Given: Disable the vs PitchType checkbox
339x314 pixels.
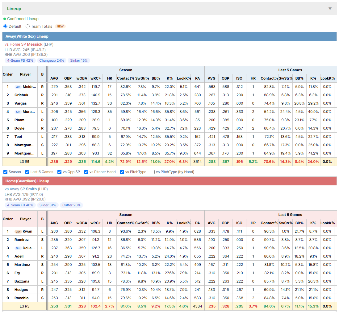Looking at the screenshot, I should [122, 172].
